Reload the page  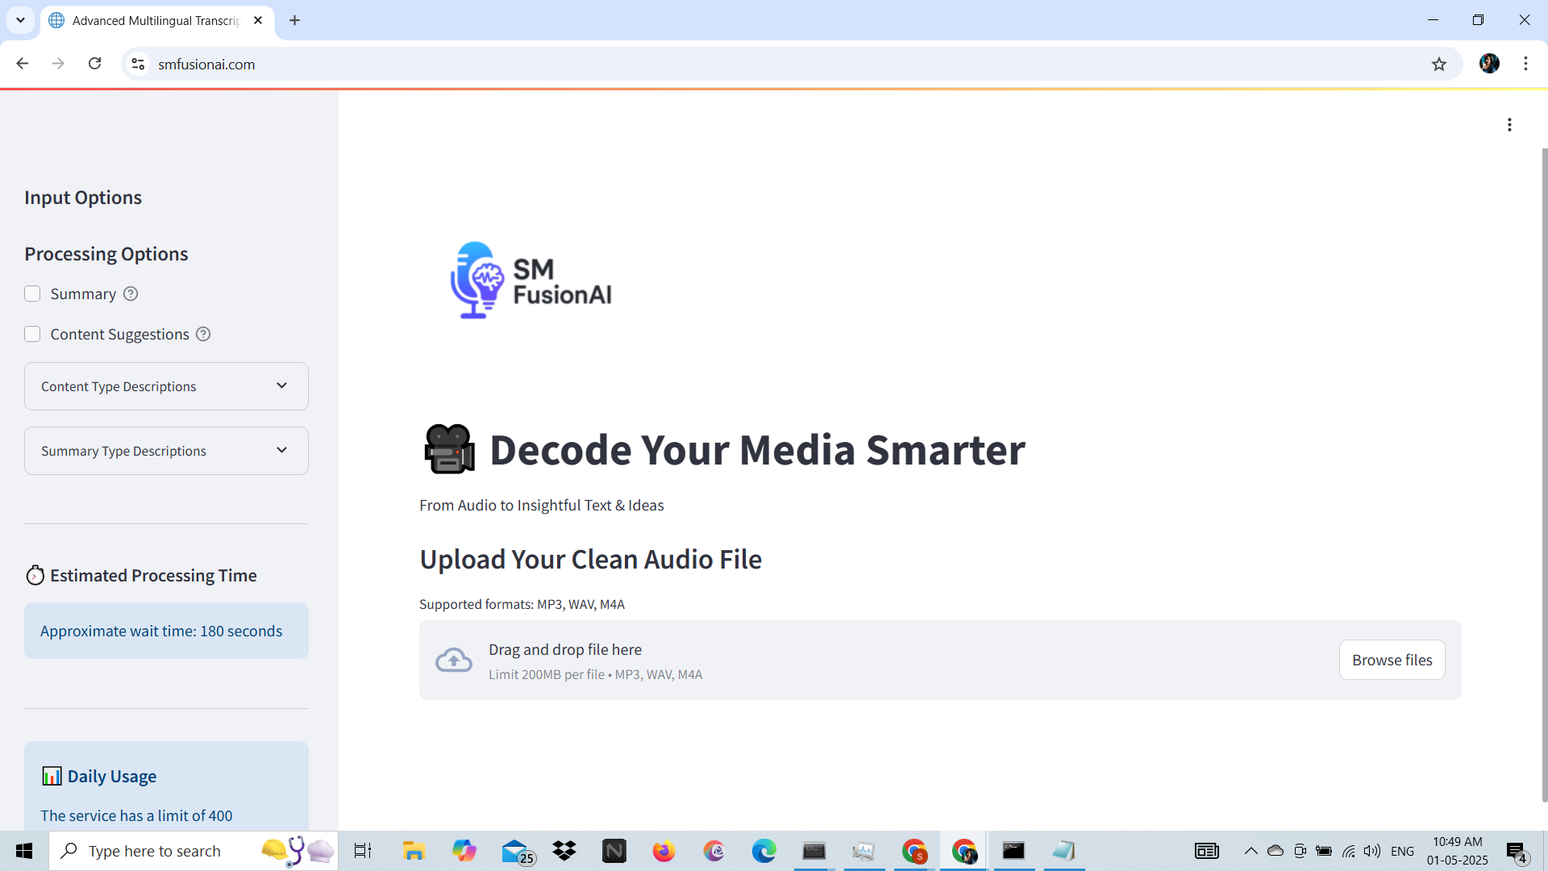[94, 64]
